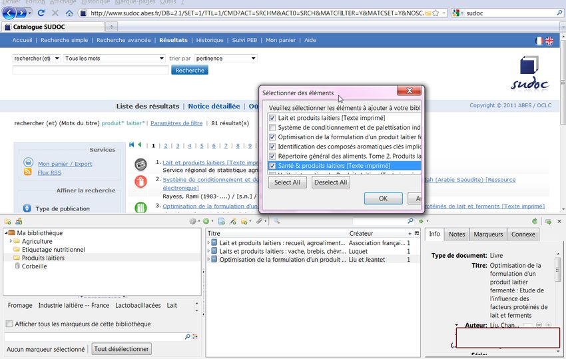Open the 'rechercher (et)' dropdown

pyautogui.click(x=37, y=58)
